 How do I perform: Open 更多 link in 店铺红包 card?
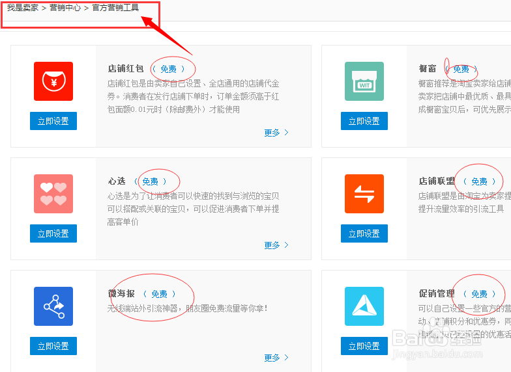pos(276,133)
